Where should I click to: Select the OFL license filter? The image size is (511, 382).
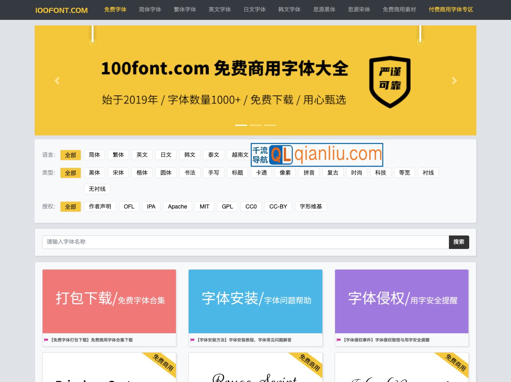click(x=129, y=206)
